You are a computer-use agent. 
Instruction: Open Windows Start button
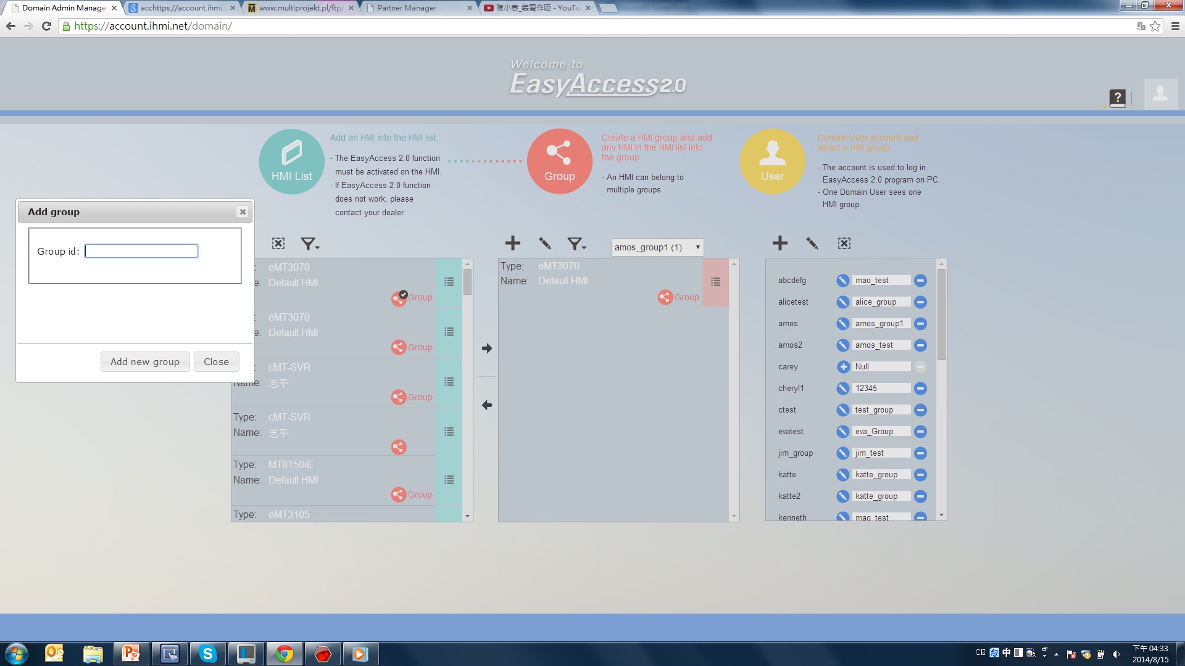pos(17,654)
